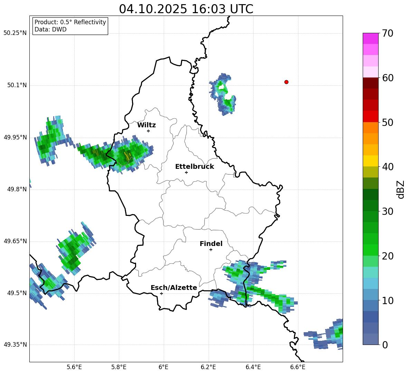Click the Findel location cross marker
Viewport: 409px width, 374px height.
coord(211,250)
